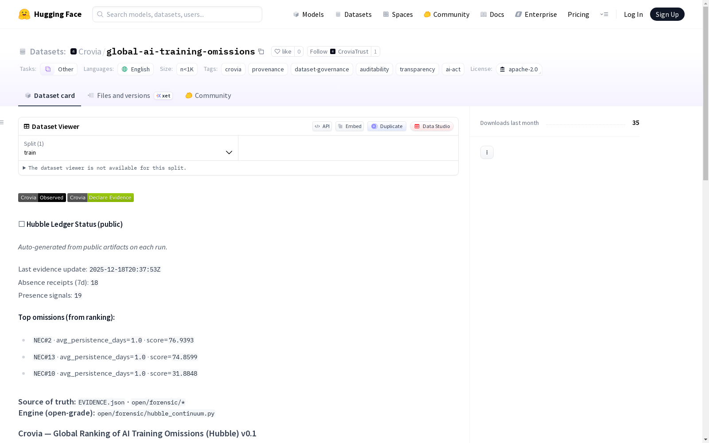709x443 pixels.
Task: Click the EVIDENCE.json code text
Action: coord(101,402)
